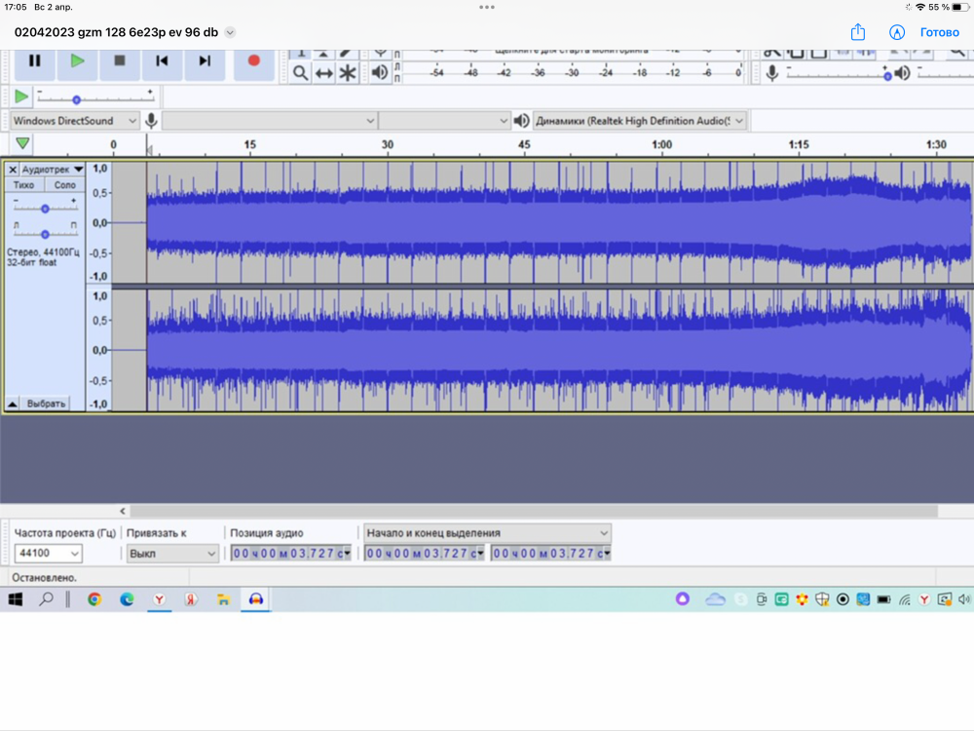Screen dimensions: 974x731
Task: Skip to end of the track
Action: pos(205,60)
